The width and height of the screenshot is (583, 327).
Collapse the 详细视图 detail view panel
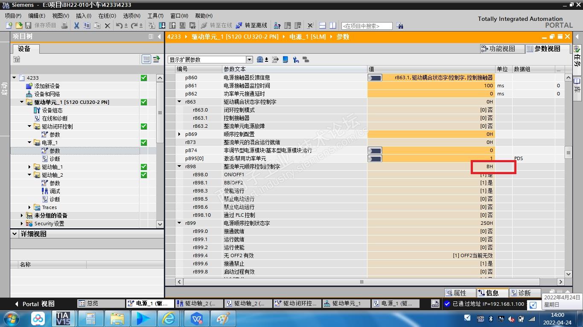(x=15, y=234)
